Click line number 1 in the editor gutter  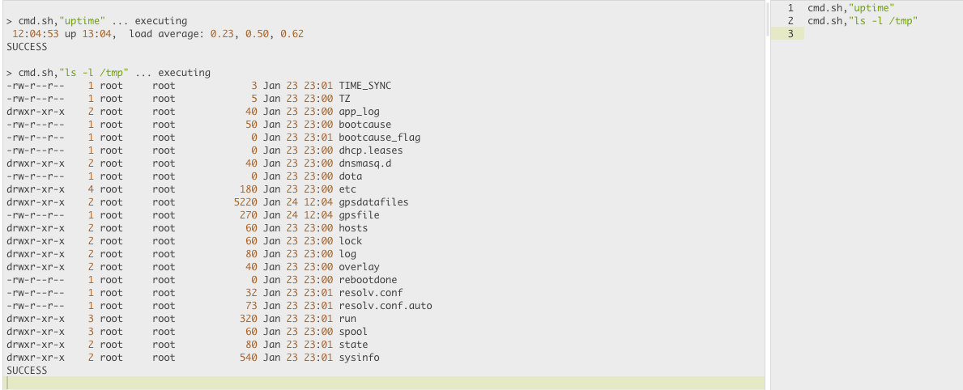tap(790, 8)
